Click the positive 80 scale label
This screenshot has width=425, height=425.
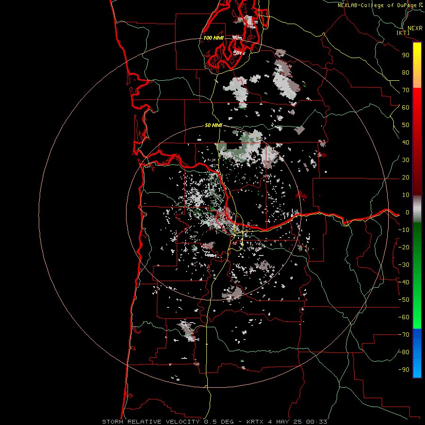click(x=406, y=72)
